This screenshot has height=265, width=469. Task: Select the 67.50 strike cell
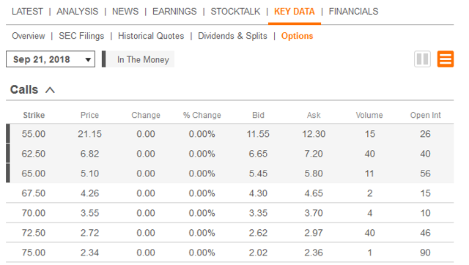[x=34, y=193]
